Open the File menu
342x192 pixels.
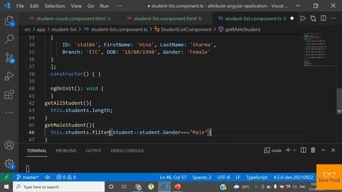coord(20,6)
